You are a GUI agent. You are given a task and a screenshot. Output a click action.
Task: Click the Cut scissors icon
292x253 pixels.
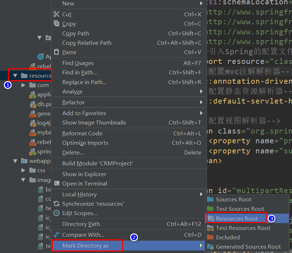coord(57,14)
